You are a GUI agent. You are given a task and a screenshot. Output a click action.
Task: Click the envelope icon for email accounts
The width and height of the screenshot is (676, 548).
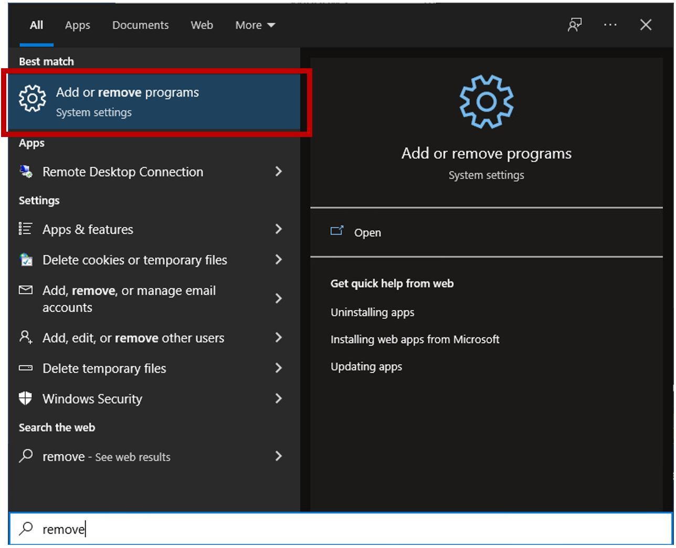(26, 290)
